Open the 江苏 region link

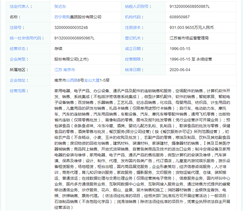coord(58,70)
